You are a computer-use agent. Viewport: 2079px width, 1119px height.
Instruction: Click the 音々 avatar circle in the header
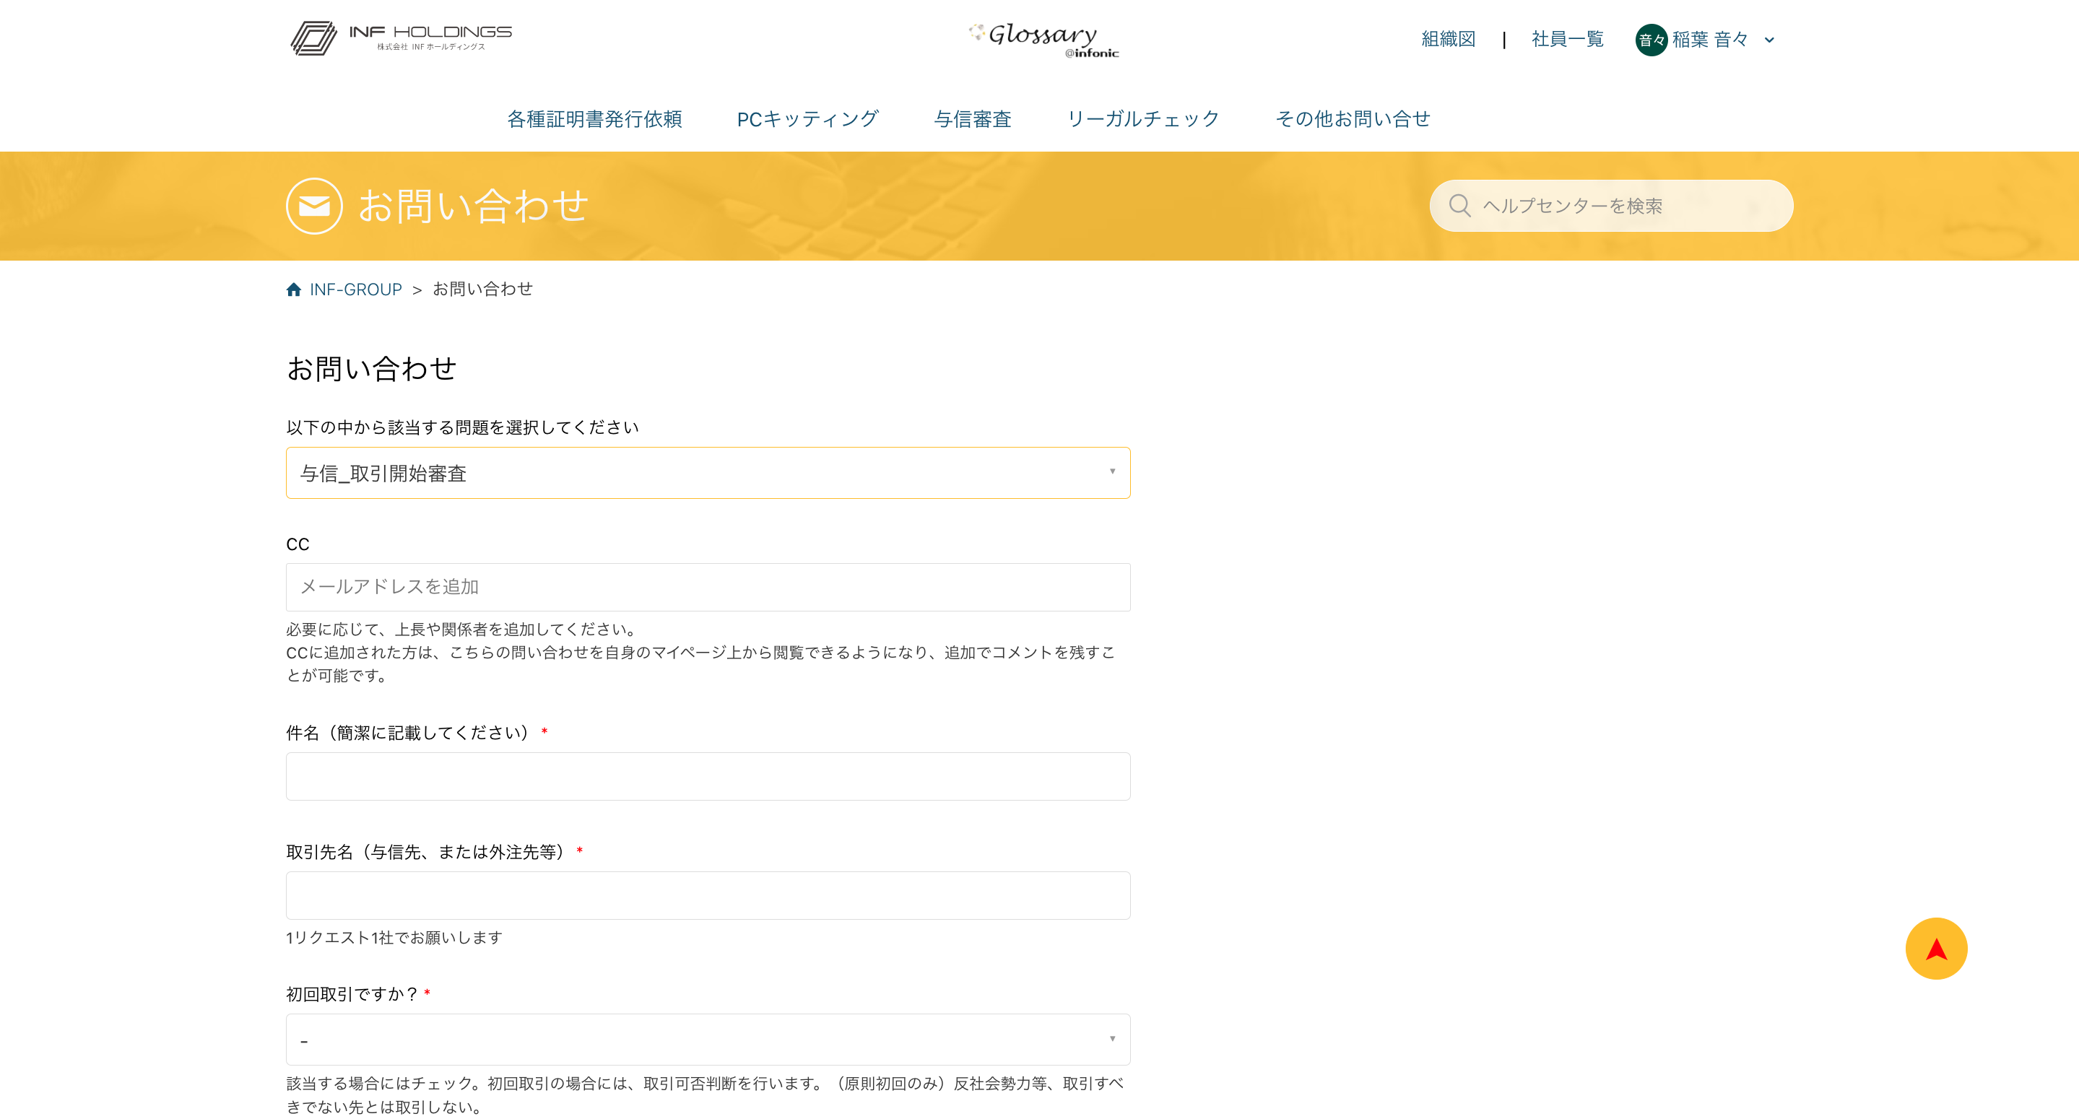[1652, 40]
